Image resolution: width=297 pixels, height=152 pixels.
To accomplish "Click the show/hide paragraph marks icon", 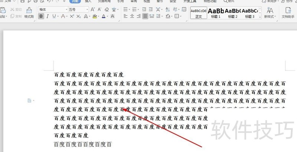I will [175, 9].
